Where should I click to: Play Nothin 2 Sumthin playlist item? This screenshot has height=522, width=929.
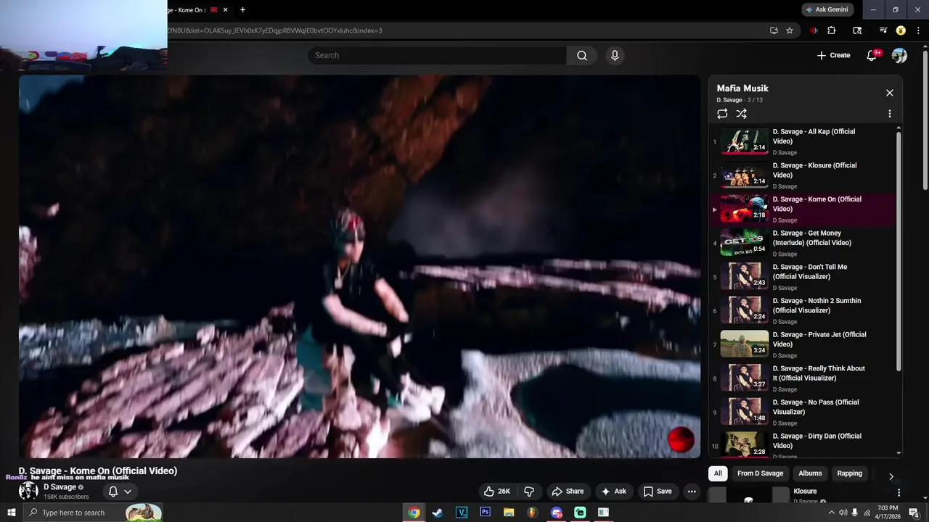click(x=803, y=311)
